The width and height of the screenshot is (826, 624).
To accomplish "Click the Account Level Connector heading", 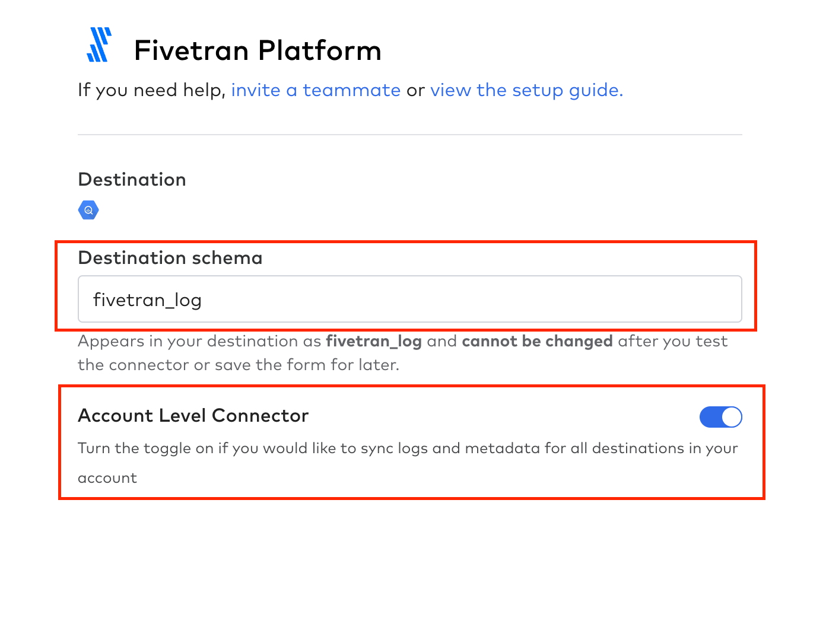I will pos(193,416).
